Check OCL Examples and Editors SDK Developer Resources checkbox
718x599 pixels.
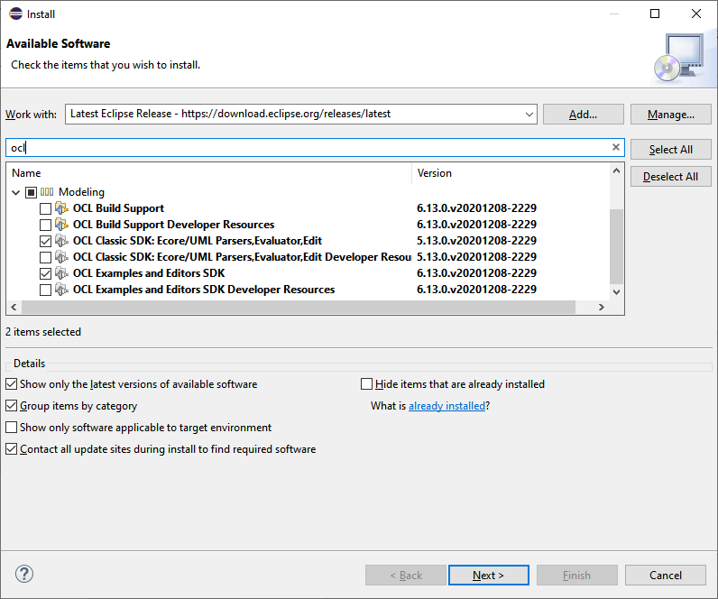45,290
